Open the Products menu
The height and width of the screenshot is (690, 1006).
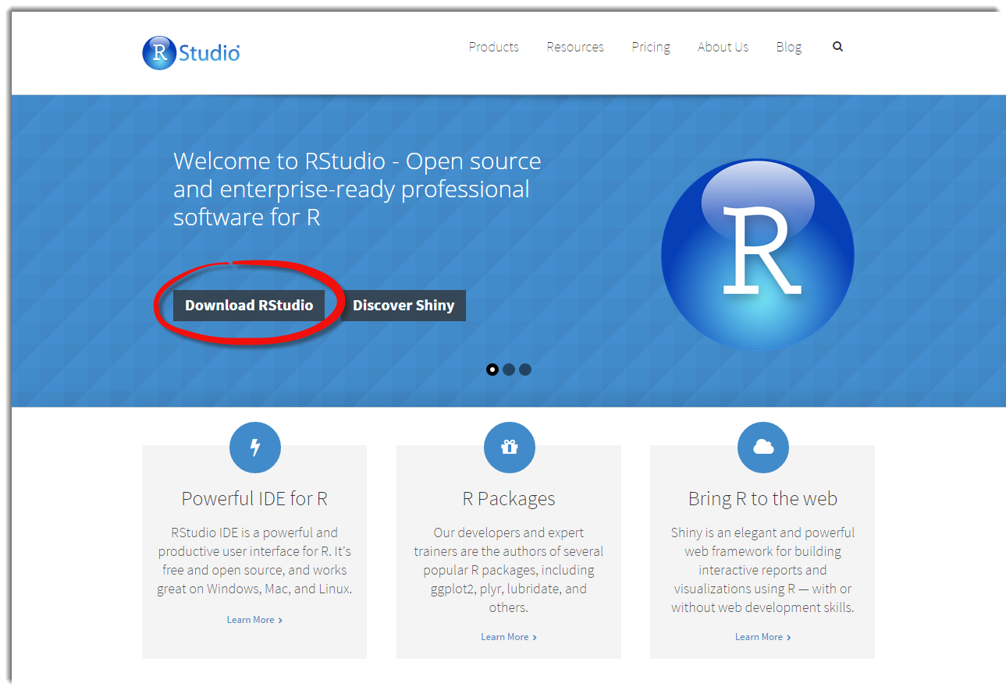point(493,47)
